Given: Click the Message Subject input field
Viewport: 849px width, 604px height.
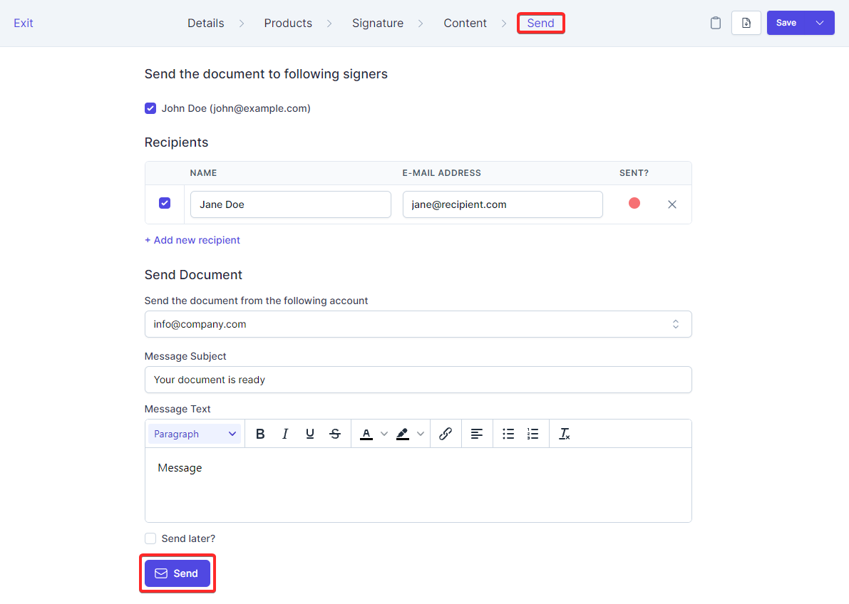Looking at the screenshot, I should (418, 380).
